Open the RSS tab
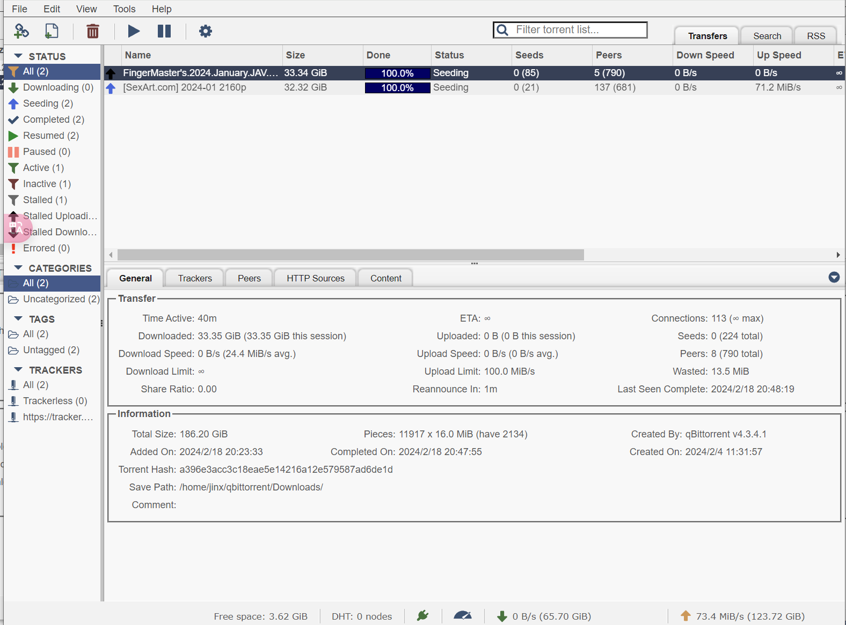Image resolution: width=846 pixels, height=625 pixels. pyautogui.click(x=815, y=36)
